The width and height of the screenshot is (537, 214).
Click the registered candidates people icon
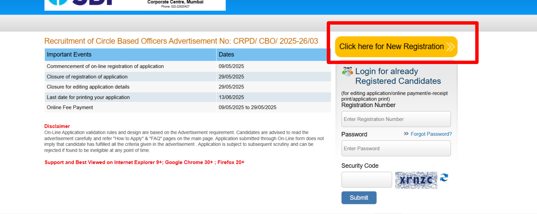pos(347,71)
